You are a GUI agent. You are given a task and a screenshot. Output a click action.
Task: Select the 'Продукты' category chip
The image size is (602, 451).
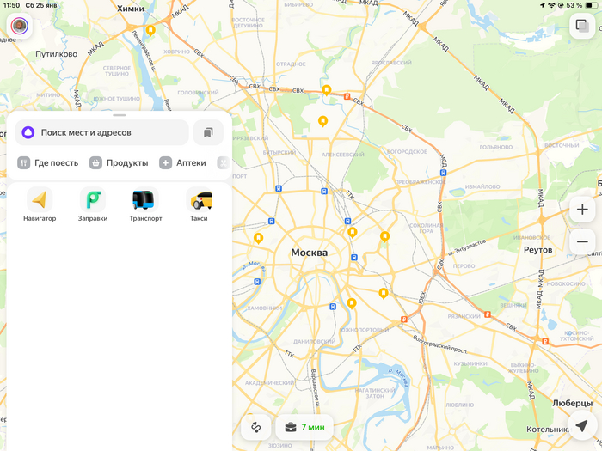pyautogui.click(x=119, y=163)
